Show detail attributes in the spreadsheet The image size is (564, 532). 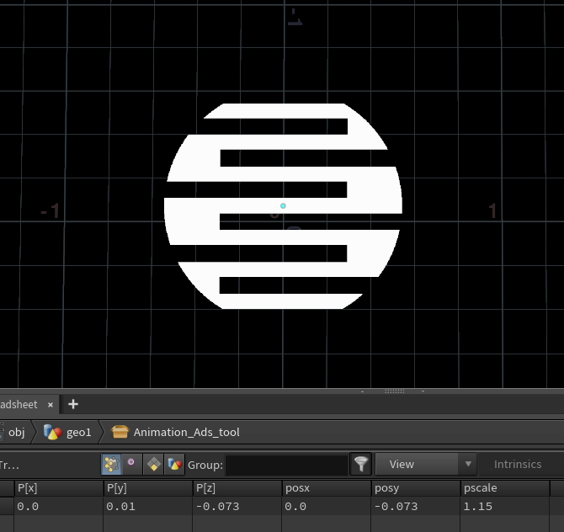[175, 464]
